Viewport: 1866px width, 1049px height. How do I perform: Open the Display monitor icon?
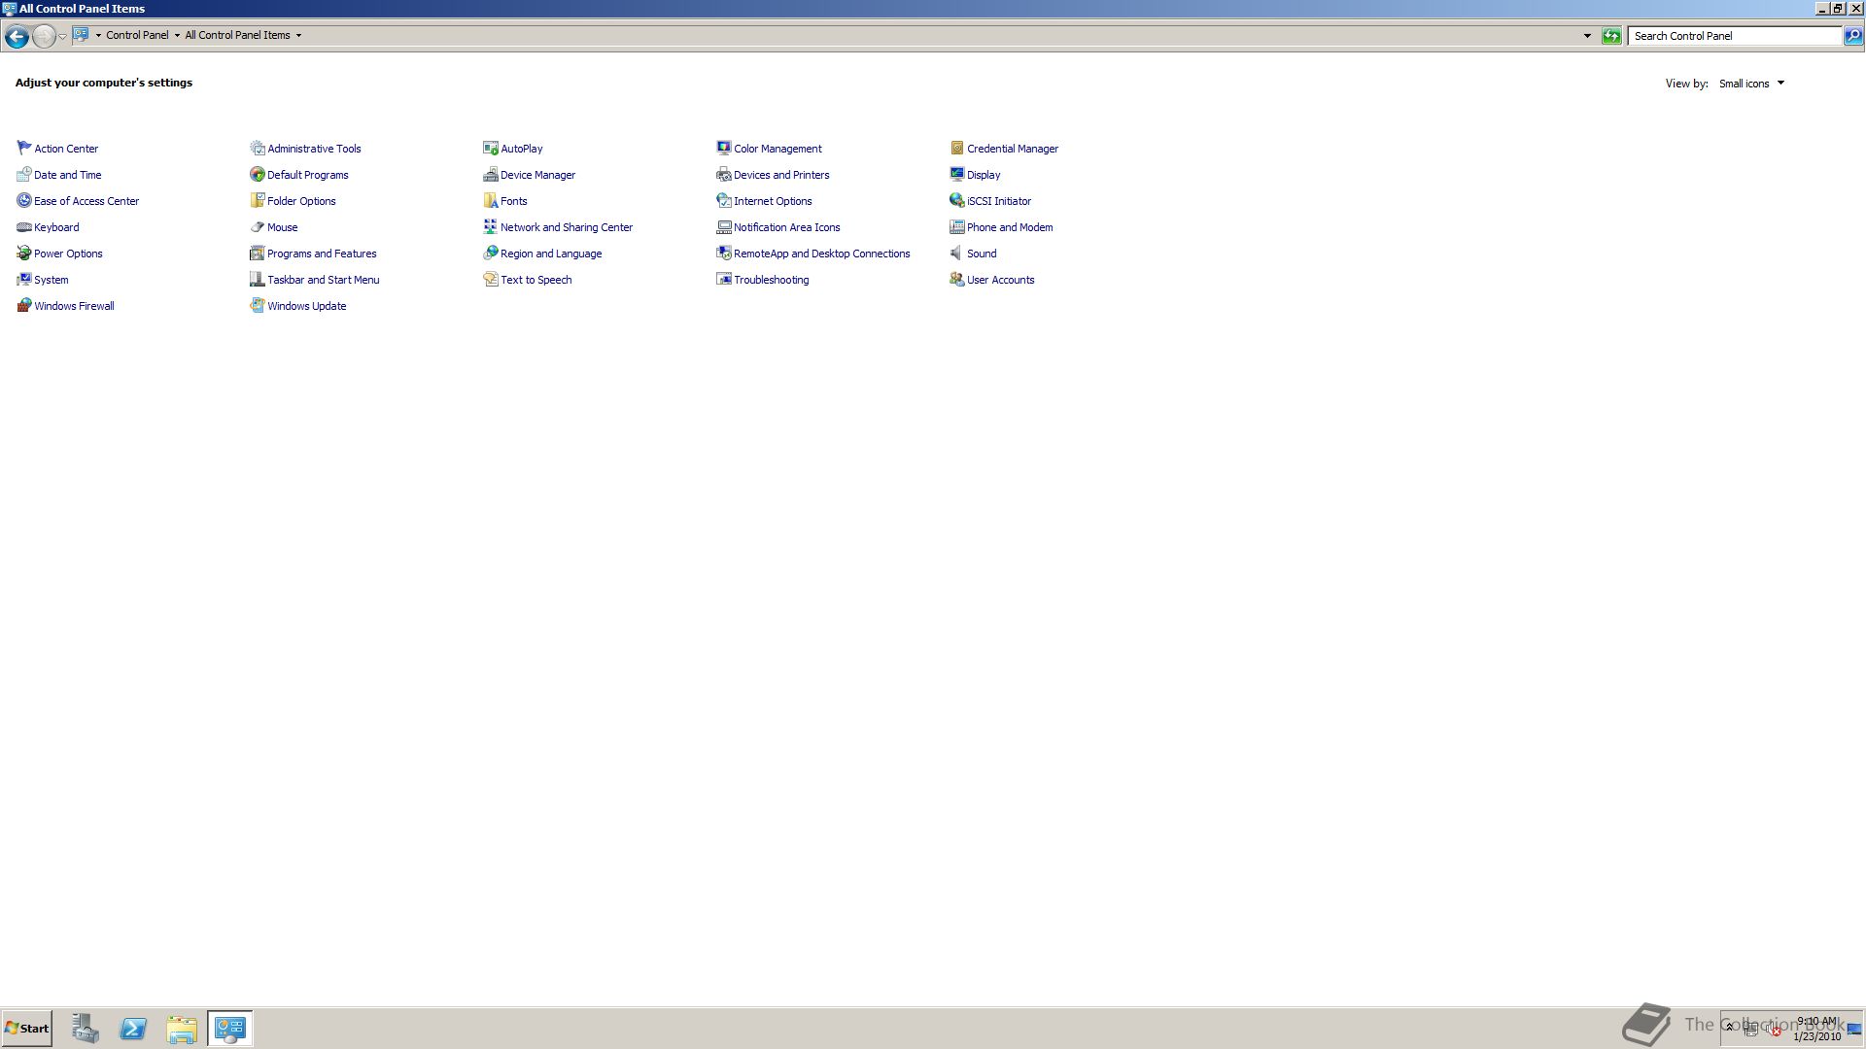pyautogui.click(x=957, y=174)
